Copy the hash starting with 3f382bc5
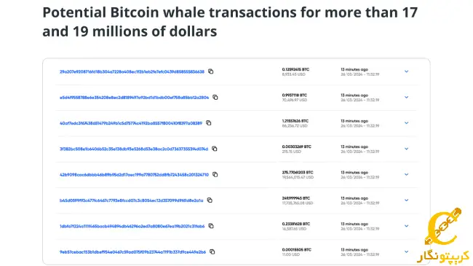Screen dimensions: 473x266 pos(215,149)
